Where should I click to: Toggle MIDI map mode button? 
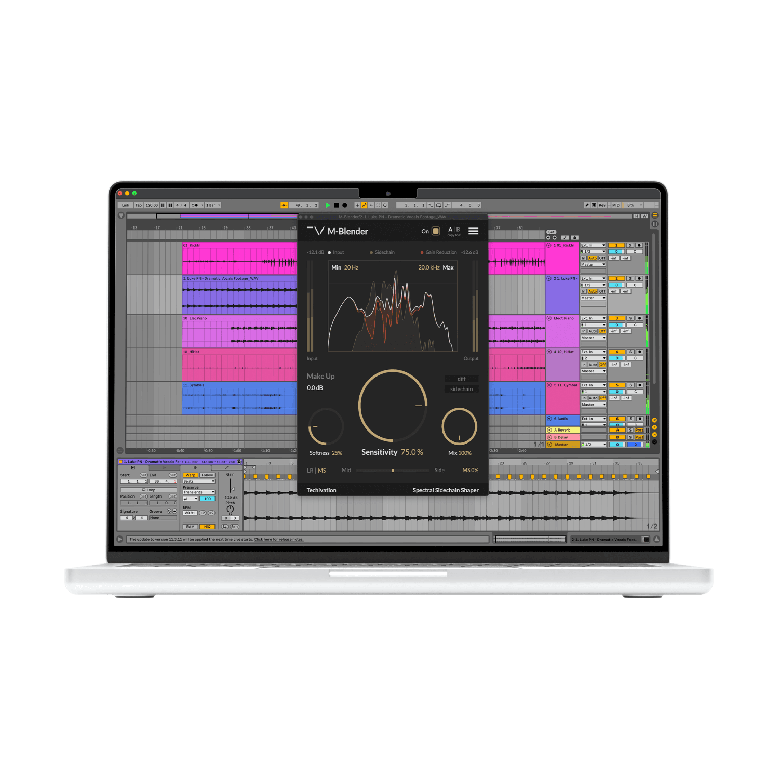point(616,205)
